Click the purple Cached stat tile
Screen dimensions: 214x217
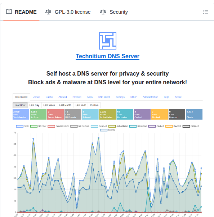tap(142, 114)
